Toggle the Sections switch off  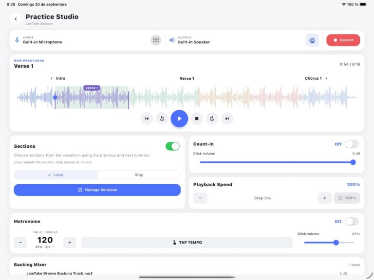(172, 146)
